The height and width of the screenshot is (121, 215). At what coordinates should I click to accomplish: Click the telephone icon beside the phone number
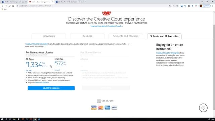(99, 101)
